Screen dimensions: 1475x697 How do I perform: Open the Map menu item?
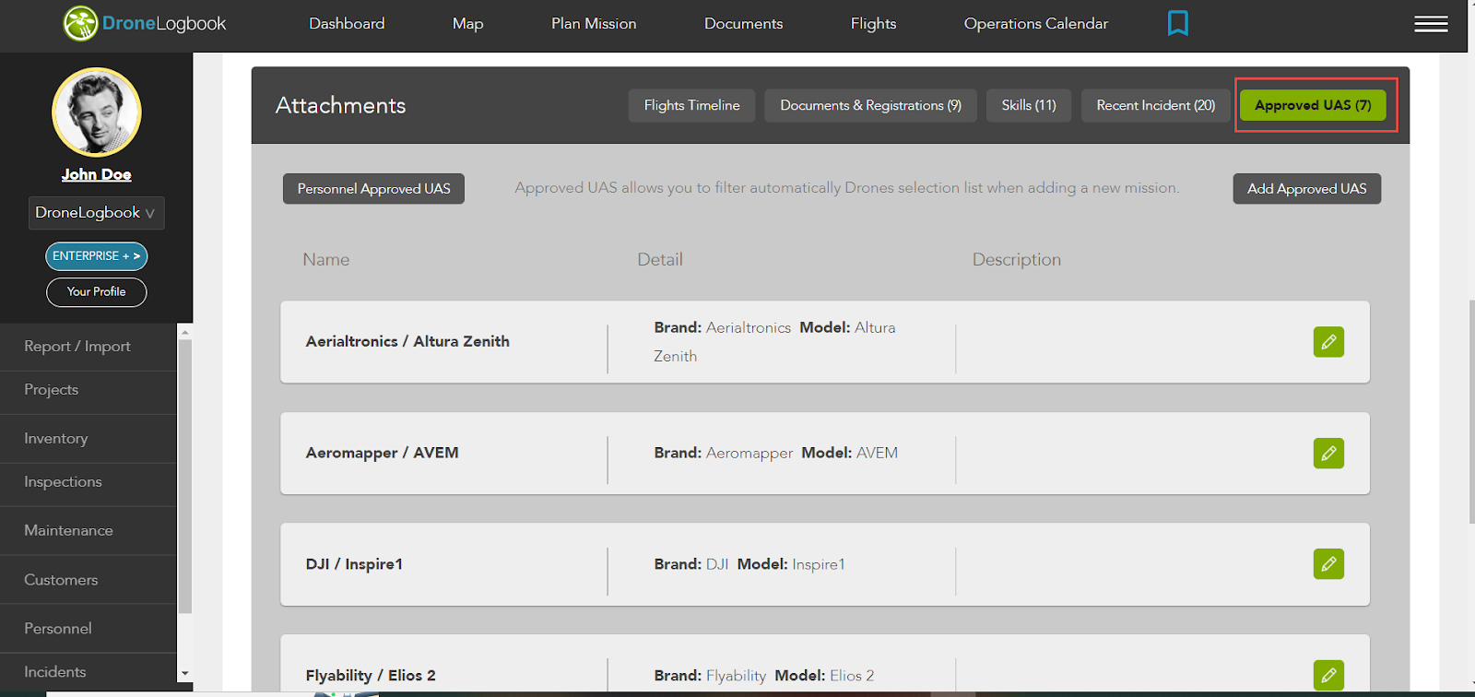[467, 24]
